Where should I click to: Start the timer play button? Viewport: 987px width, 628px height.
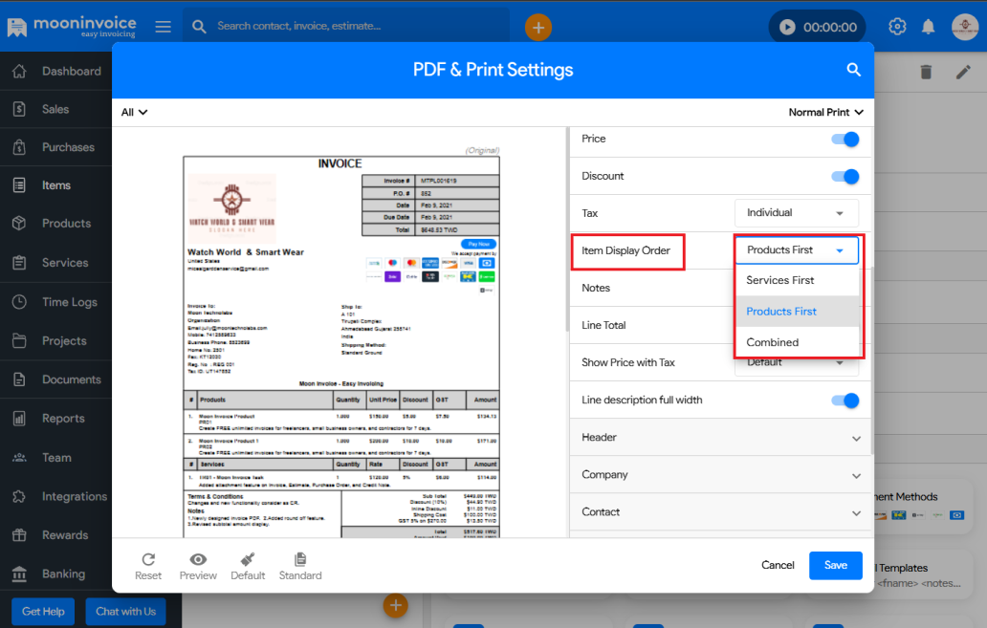pyautogui.click(x=787, y=27)
